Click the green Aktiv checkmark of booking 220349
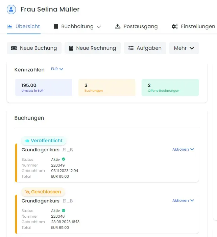This screenshot has height=237, width=217. [64, 159]
